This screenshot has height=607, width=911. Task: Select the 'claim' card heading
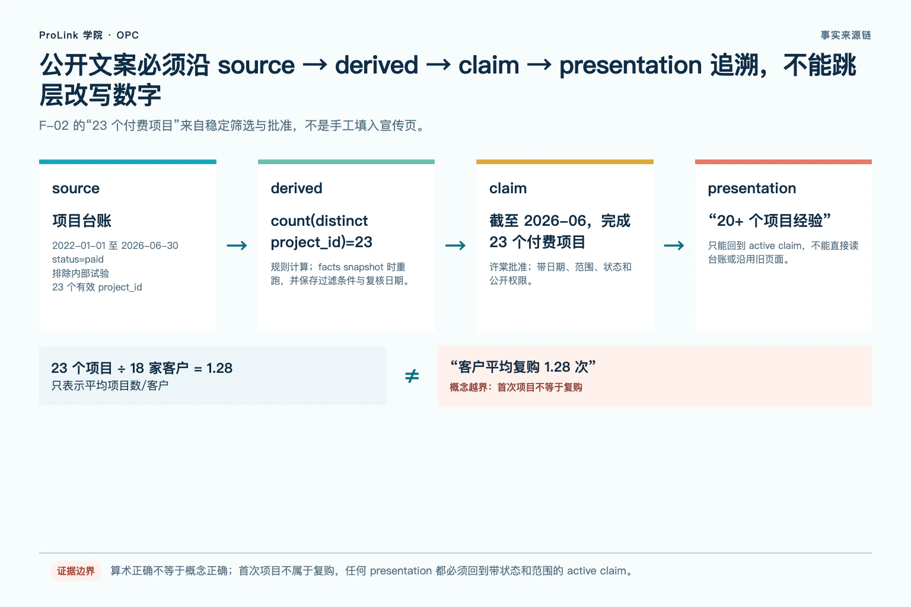pos(508,189)
